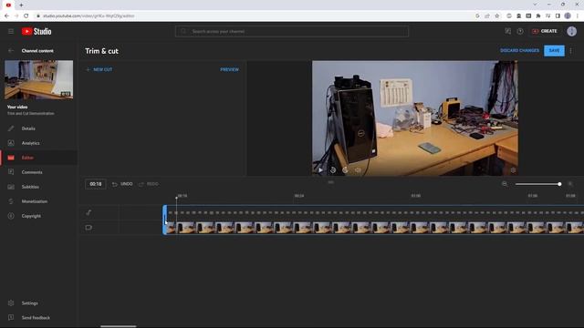584x328 pixels.
Task: Play the video in the preview player
Action: 320,170
